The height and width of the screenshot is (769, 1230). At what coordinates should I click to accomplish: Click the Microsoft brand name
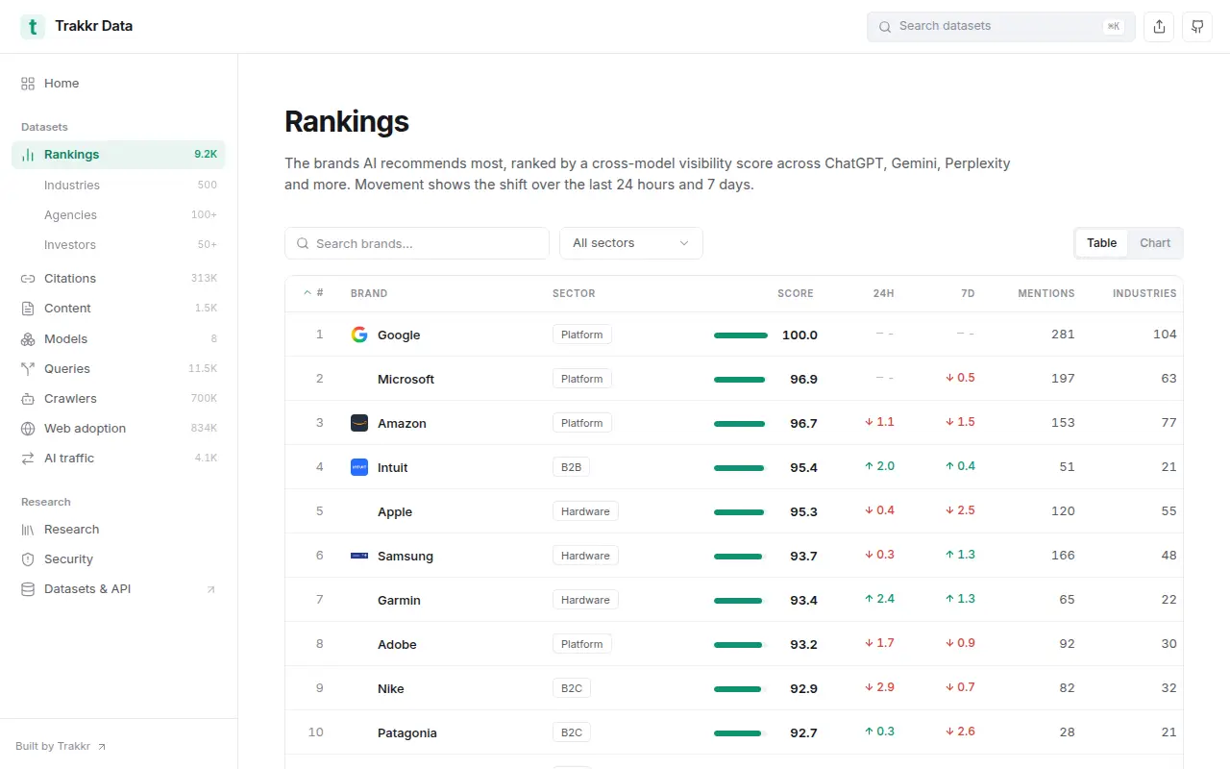(406, 380)
